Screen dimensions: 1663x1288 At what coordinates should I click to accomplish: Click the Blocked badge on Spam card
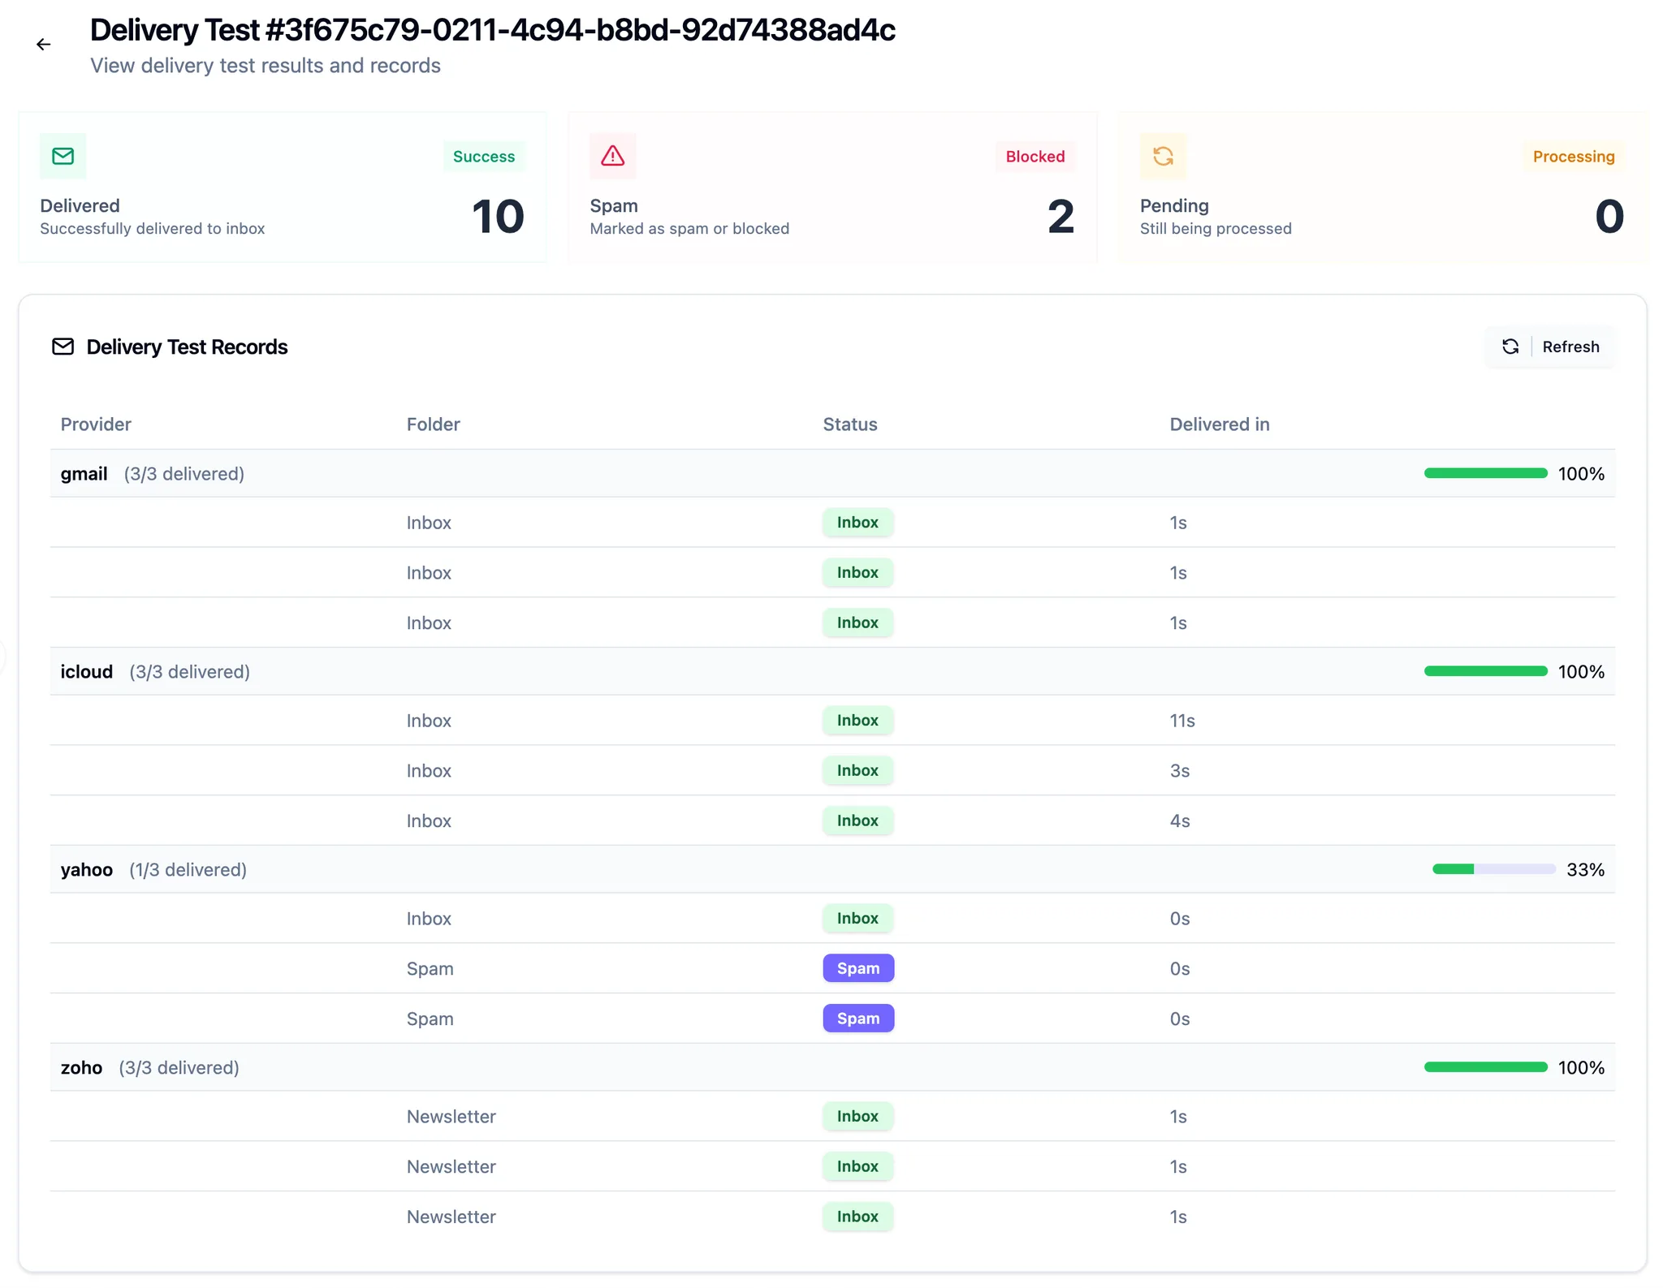1035,157
